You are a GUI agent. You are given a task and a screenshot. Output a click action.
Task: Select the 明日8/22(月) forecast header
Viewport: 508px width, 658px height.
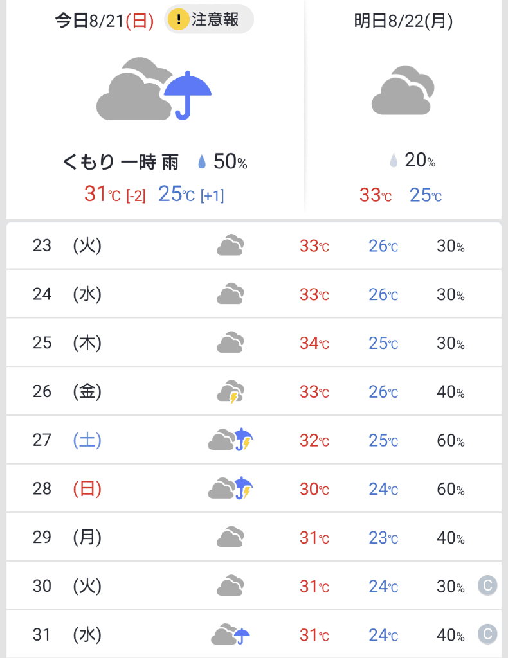point(403,21)
